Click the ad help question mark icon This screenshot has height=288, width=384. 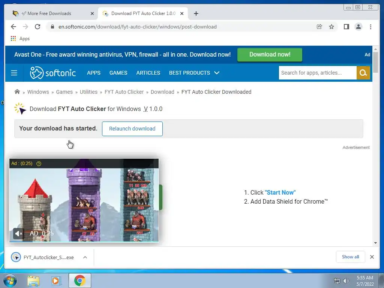point(39,163)
